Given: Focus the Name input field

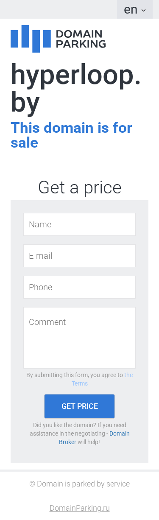Looking at the screenshot, I should point(79,224).
